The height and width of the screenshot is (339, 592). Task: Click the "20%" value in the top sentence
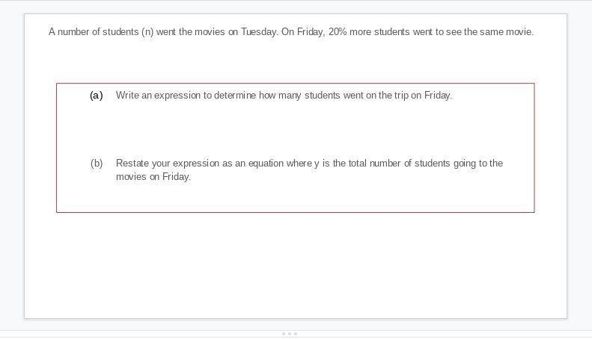pyautogui.click(x=338, y=31)
